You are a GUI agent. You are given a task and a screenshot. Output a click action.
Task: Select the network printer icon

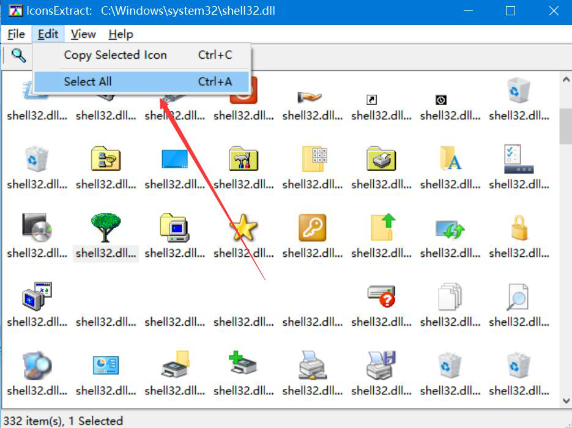click(x=312, y=365)
